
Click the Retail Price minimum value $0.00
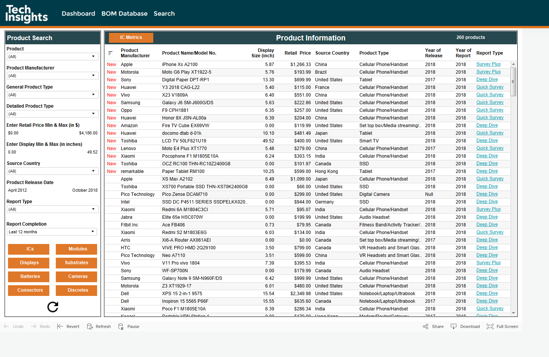[x=13, y=133]
